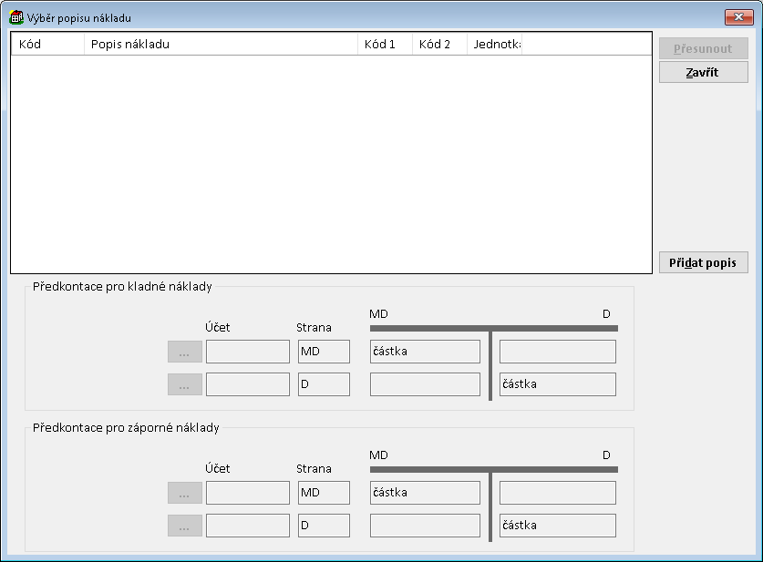This screenshot has height=562, width=763.
Task: Open account browse button for kladné náklady D row
Action: (x=184, y=384)
